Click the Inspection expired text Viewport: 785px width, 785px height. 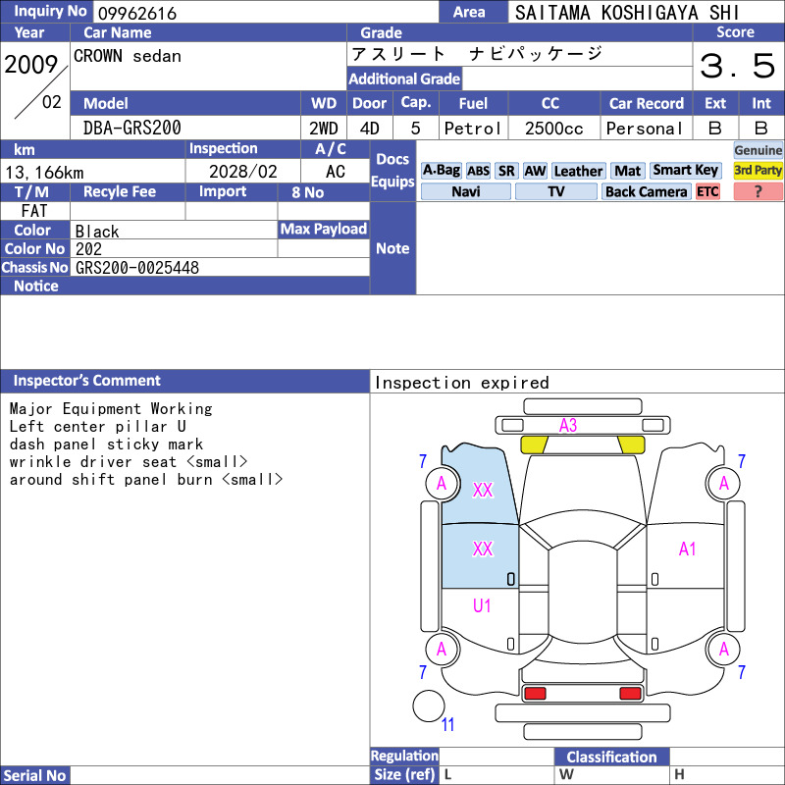461,383
